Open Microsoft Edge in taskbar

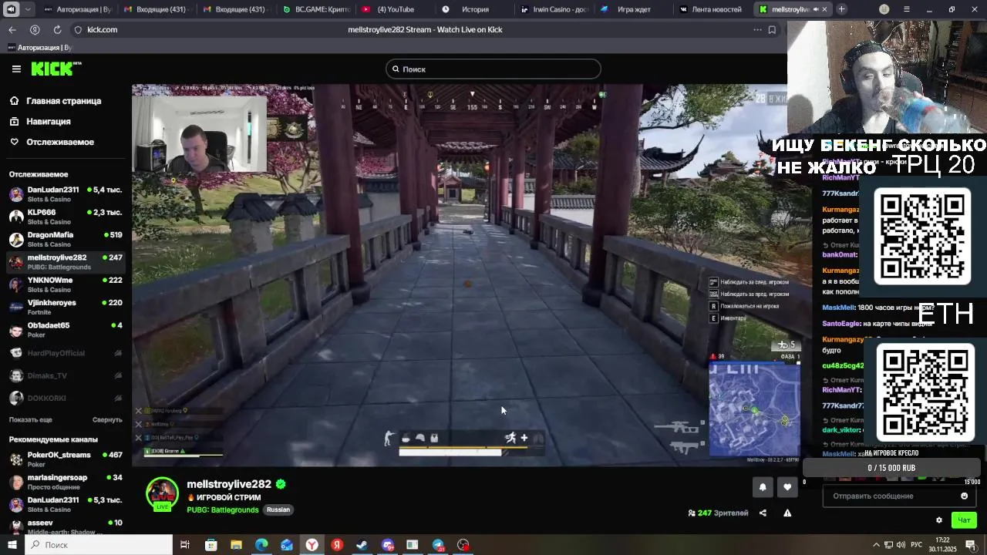261,545
